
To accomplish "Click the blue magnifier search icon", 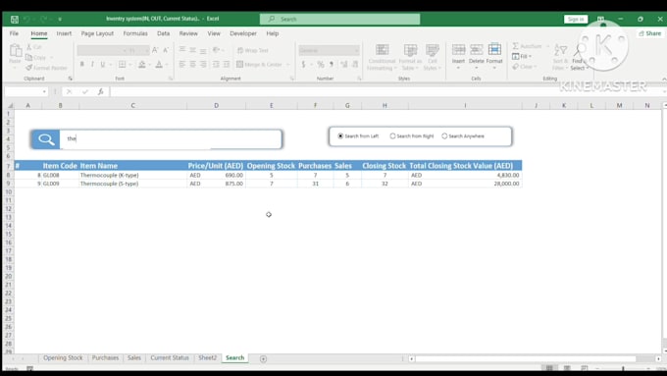I will [46, 139].
